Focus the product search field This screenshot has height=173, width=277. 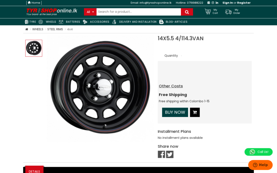point(139,12)
